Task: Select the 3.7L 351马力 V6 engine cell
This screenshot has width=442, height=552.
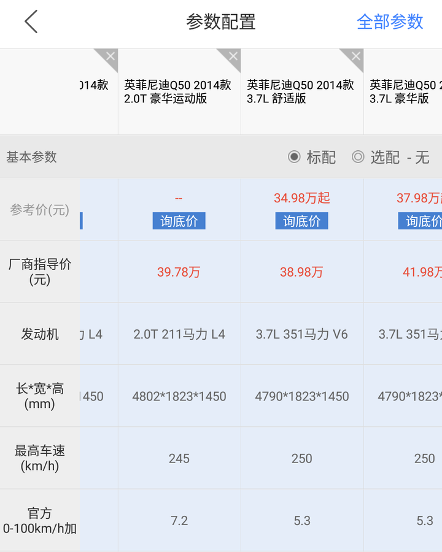Action: [x=301, y=334]
